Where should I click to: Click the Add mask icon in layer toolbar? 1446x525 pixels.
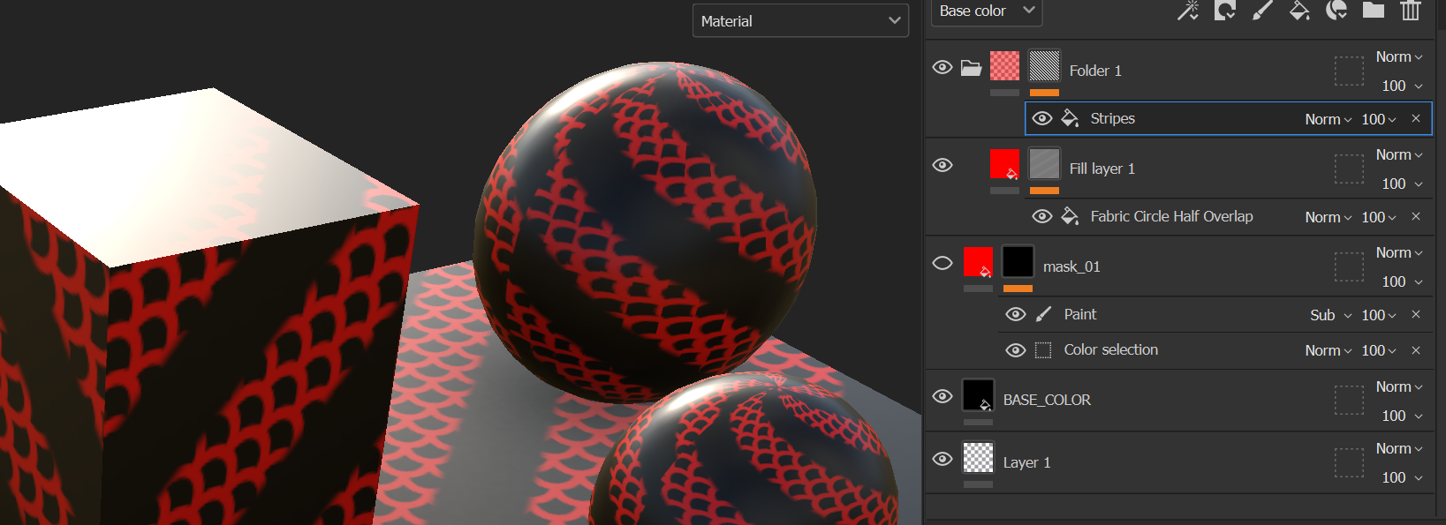pos(1225,11)
